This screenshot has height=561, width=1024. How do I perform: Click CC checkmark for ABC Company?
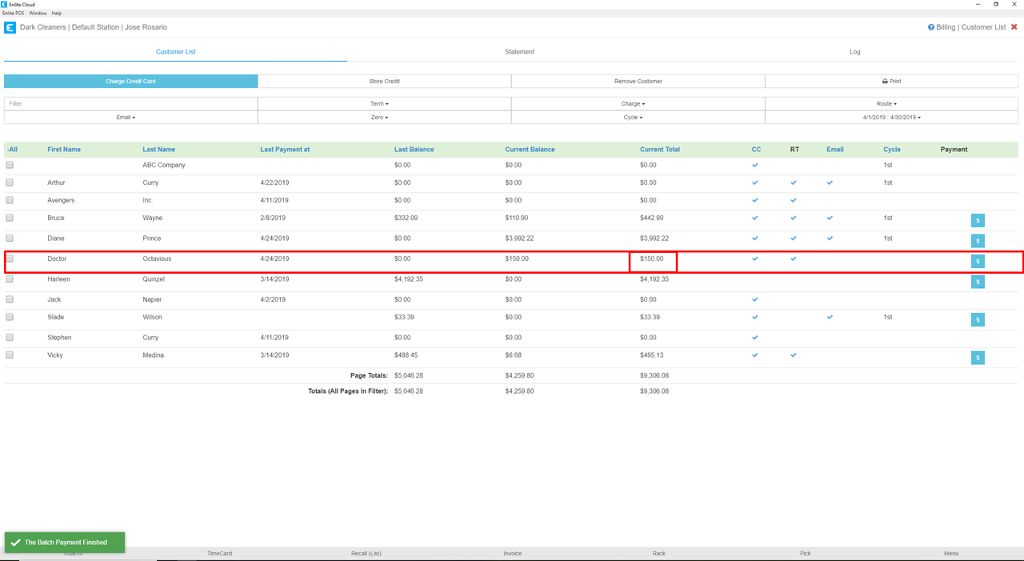click(755, 165)
